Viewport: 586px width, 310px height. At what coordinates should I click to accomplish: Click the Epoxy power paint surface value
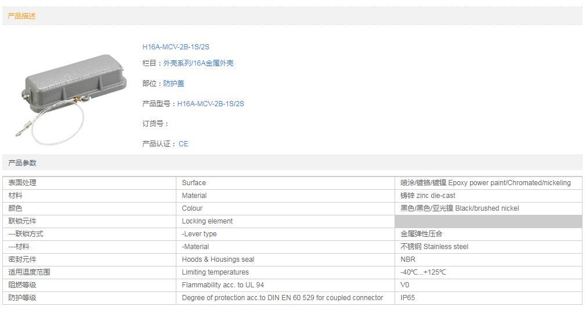click(485, 183)
